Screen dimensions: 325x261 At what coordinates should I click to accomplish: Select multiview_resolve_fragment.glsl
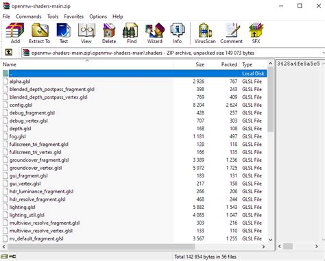tap(135, 223)
